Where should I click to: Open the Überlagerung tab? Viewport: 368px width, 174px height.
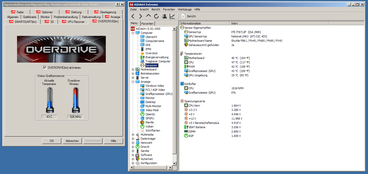click(x=105, y=12)
